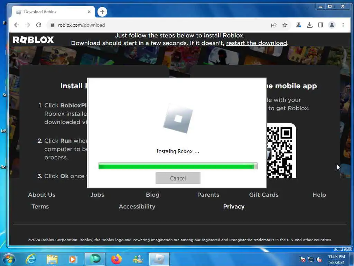Screen dimensions: 354x266
Task: Go back with the browser back arrow
Action: coord(17,25)
